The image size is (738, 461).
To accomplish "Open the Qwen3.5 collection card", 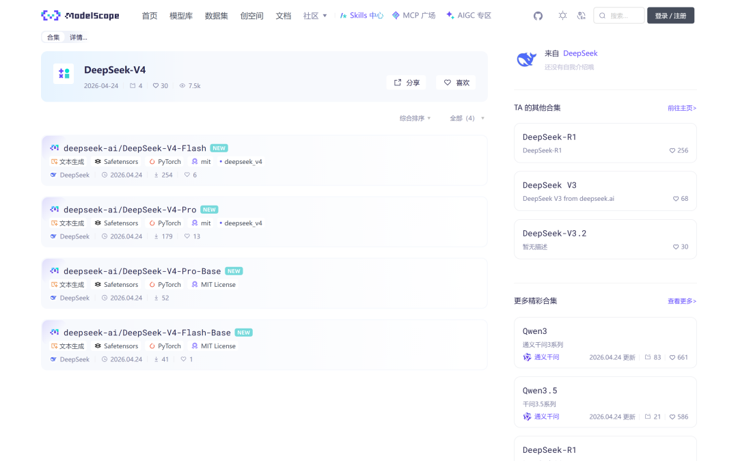I will (605, 402).
